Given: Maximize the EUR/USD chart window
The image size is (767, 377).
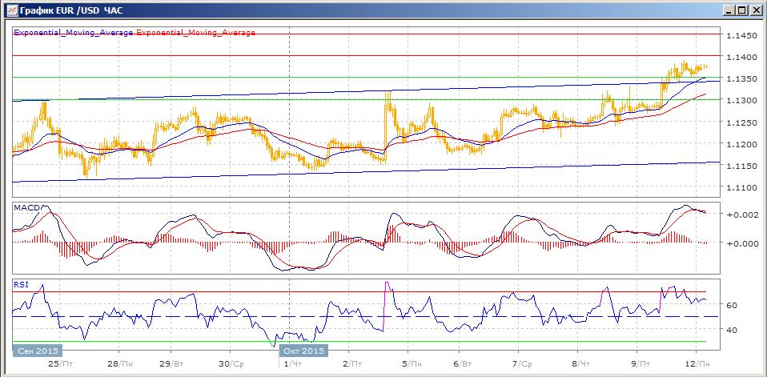Looking at the screenshot, I should coord(741,10).
